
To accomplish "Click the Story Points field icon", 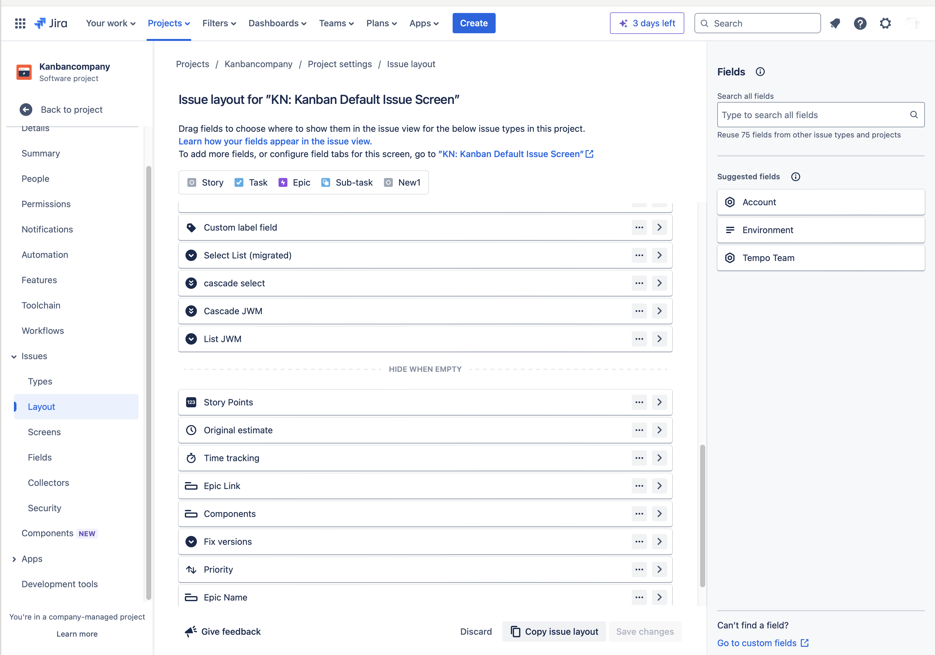I will click(191, 402).
